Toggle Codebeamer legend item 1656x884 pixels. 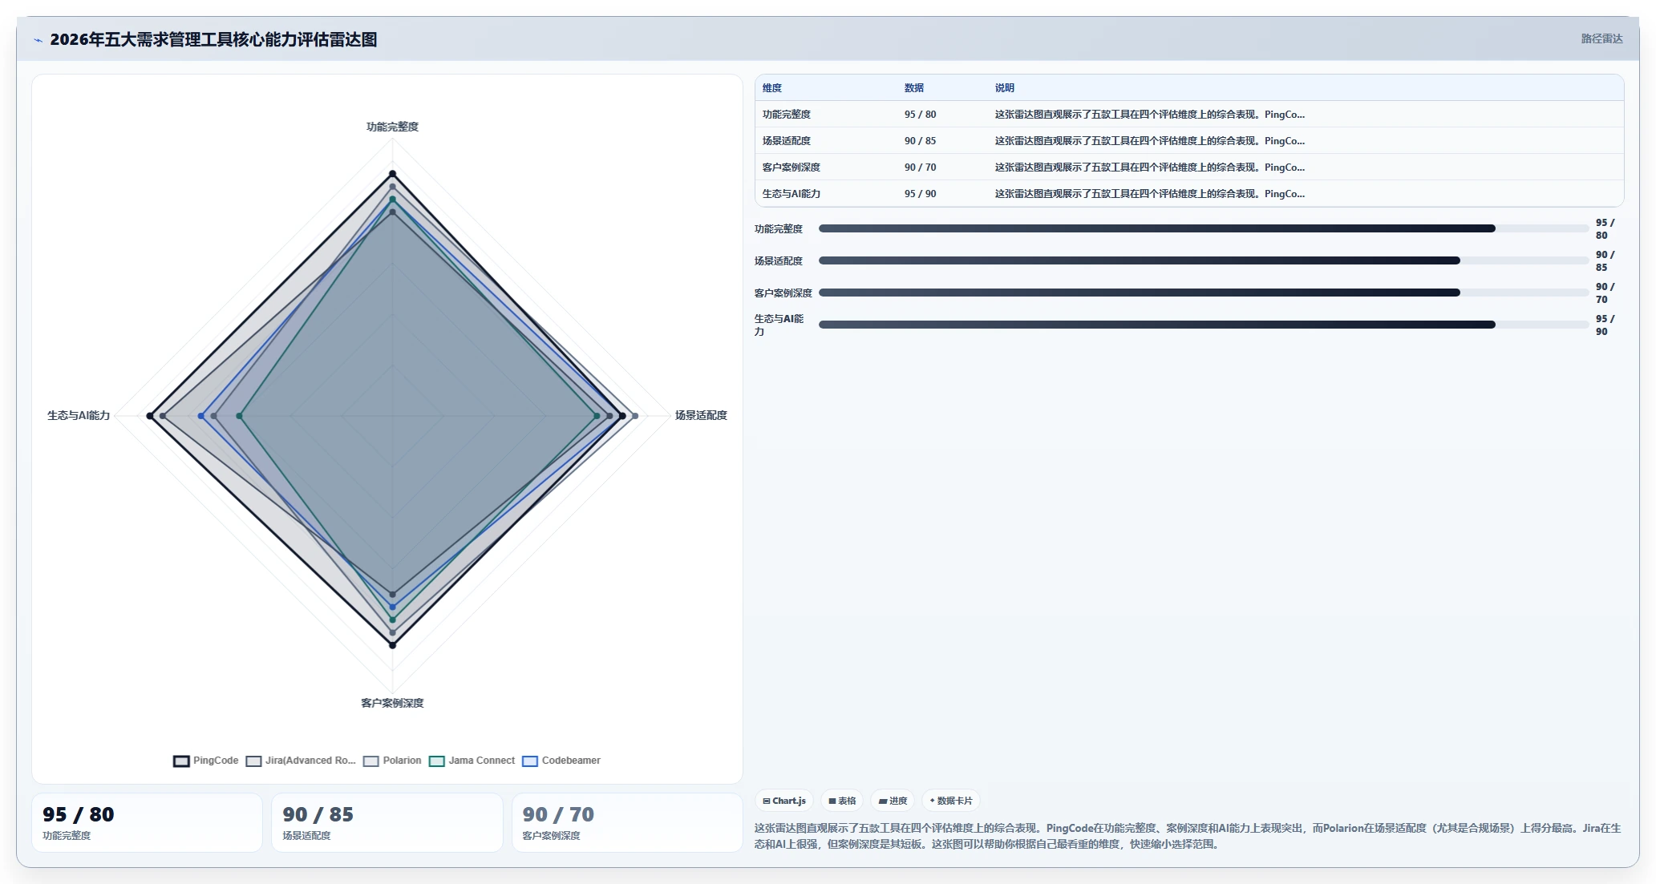[x=561, y=761]
